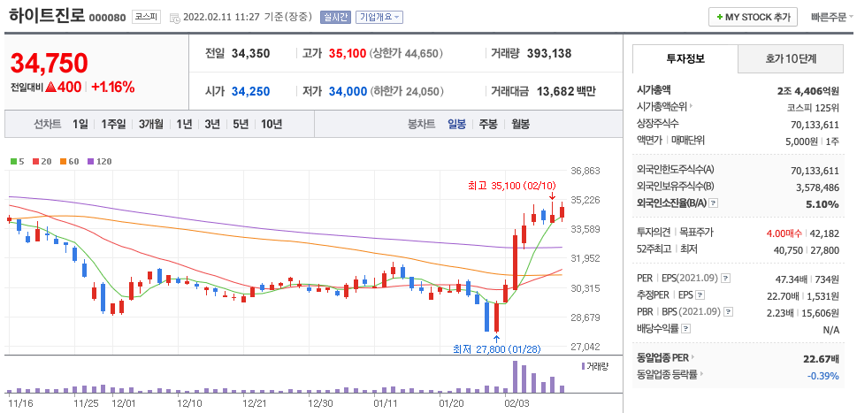Viewport: 857px width, 413px height.
Task: Click the 52주최고 label
Action: tap(655, 249)
